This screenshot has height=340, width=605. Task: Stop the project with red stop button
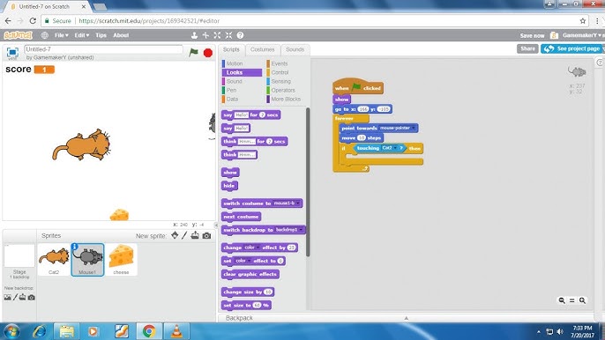pyautogui.click(x=208, y=53)
